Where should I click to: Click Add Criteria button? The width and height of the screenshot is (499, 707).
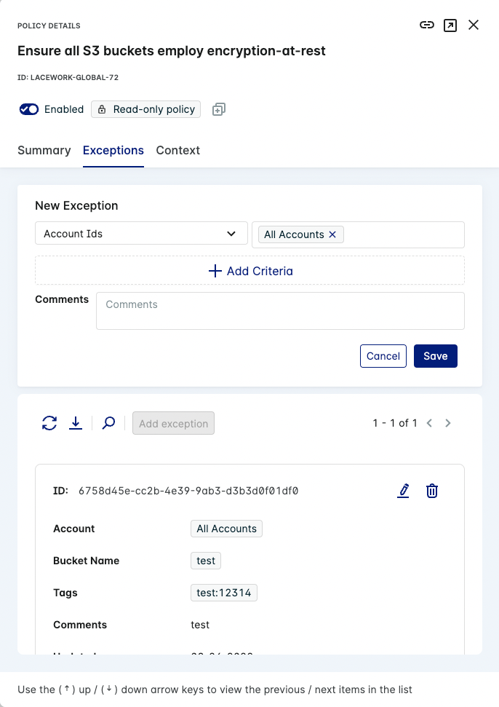coord(249,271)
